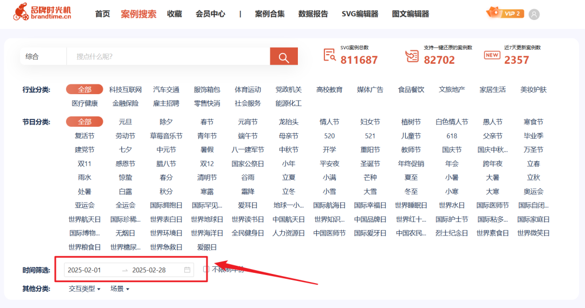Open the 综合 search type dropdown
The image size is (585, 308).
point(43,56)
